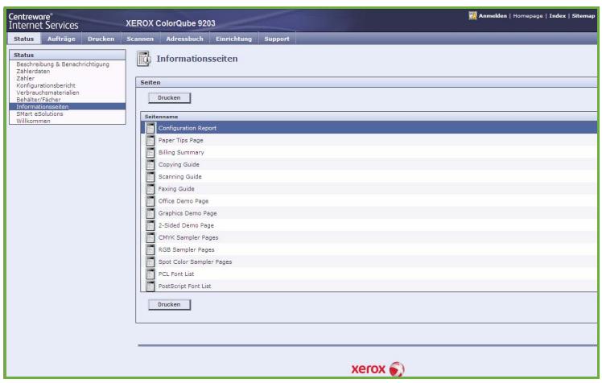Open Konfigurationsbericht in the sidebar
This screenshot has height=383, width=602.
[x=46, y=85]
